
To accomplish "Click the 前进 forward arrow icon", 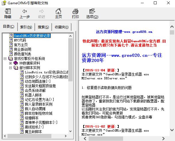I will point(42,11).
